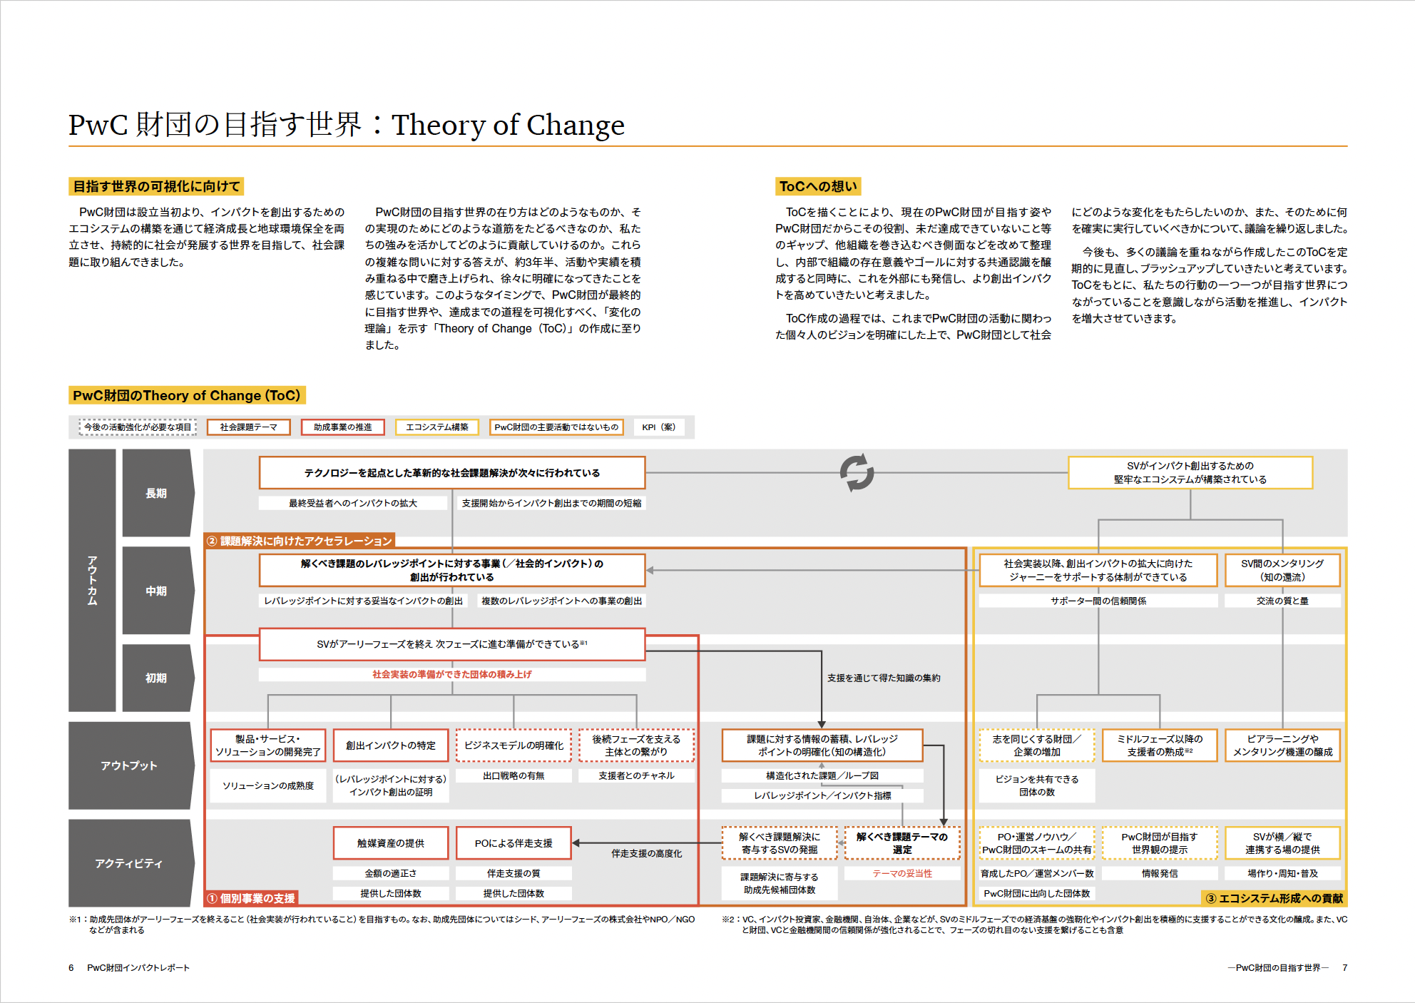Select the アクティビティ row header
This screenshot has height=1003, width=1415.
click(x=129, y=863)
